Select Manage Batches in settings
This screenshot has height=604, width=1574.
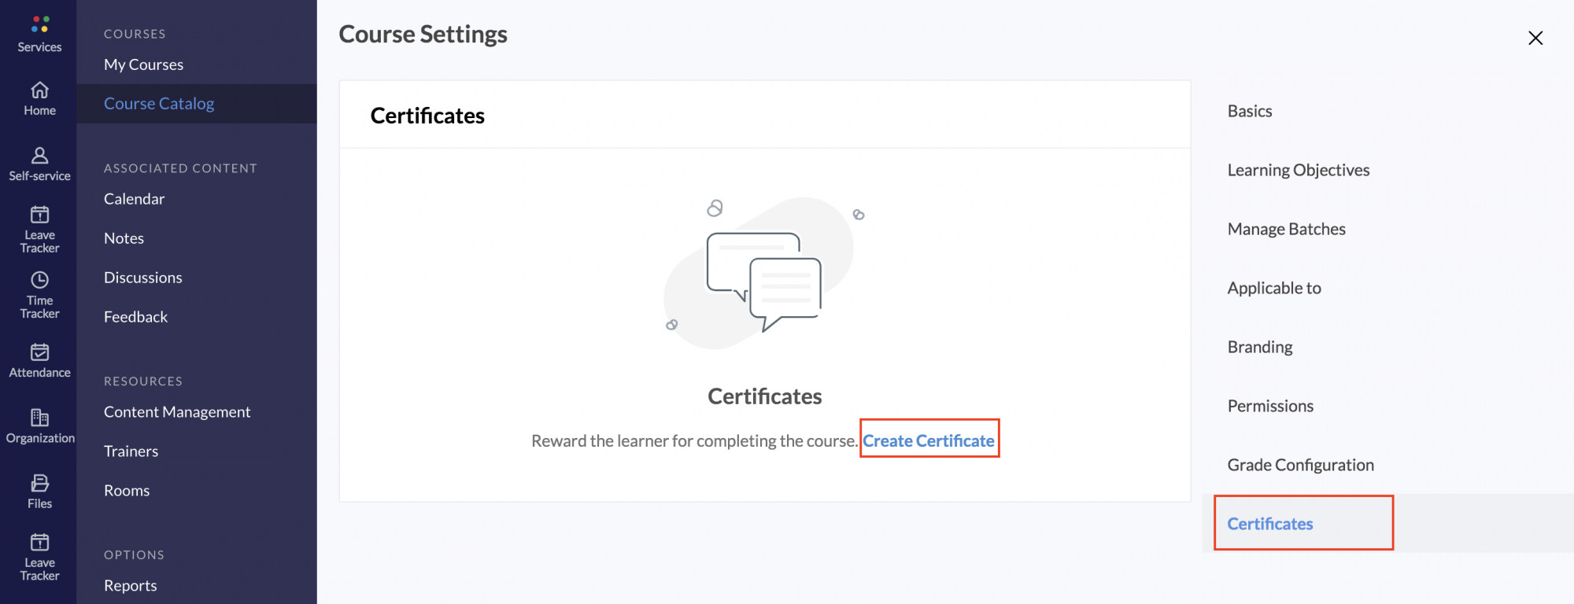pyautogui.click(x=1287, y=229)
